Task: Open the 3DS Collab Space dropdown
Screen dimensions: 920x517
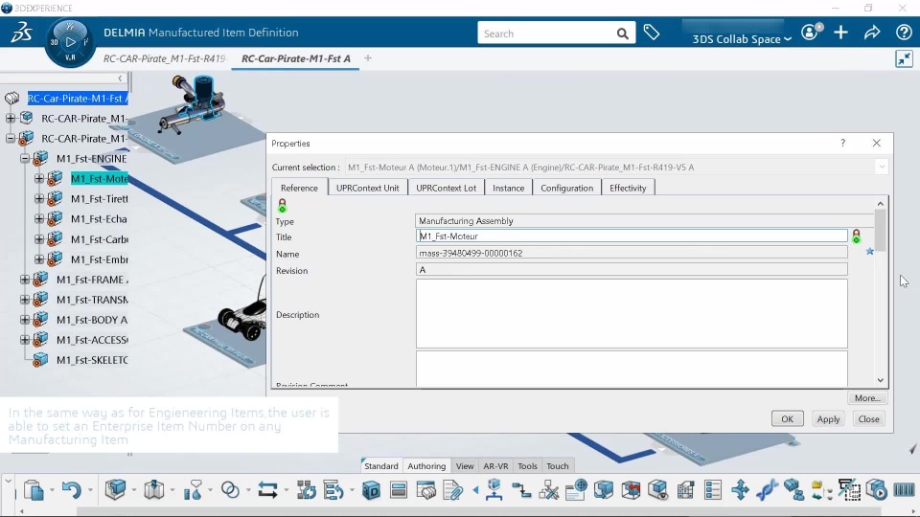Action: (742, 38)
